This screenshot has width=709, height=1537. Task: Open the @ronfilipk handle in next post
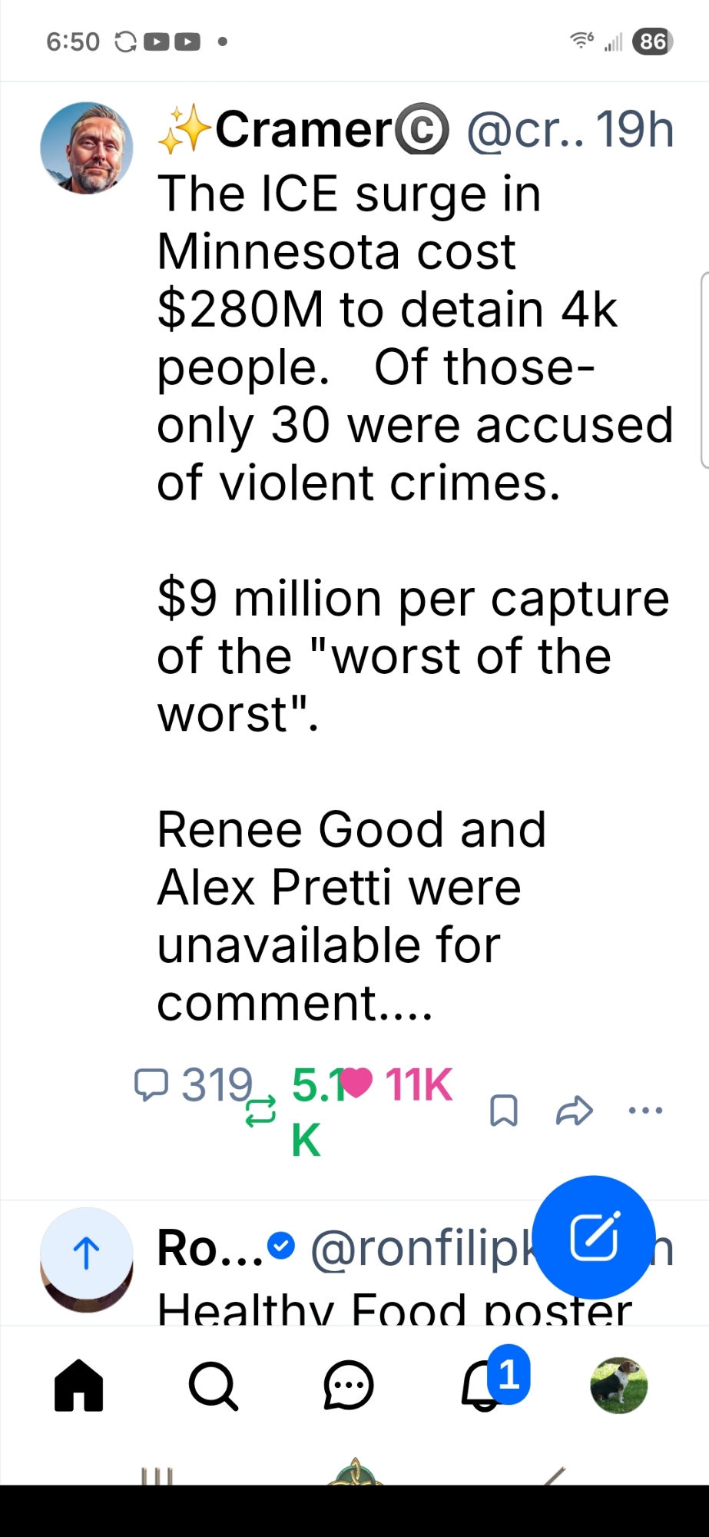click(422, 1249)
